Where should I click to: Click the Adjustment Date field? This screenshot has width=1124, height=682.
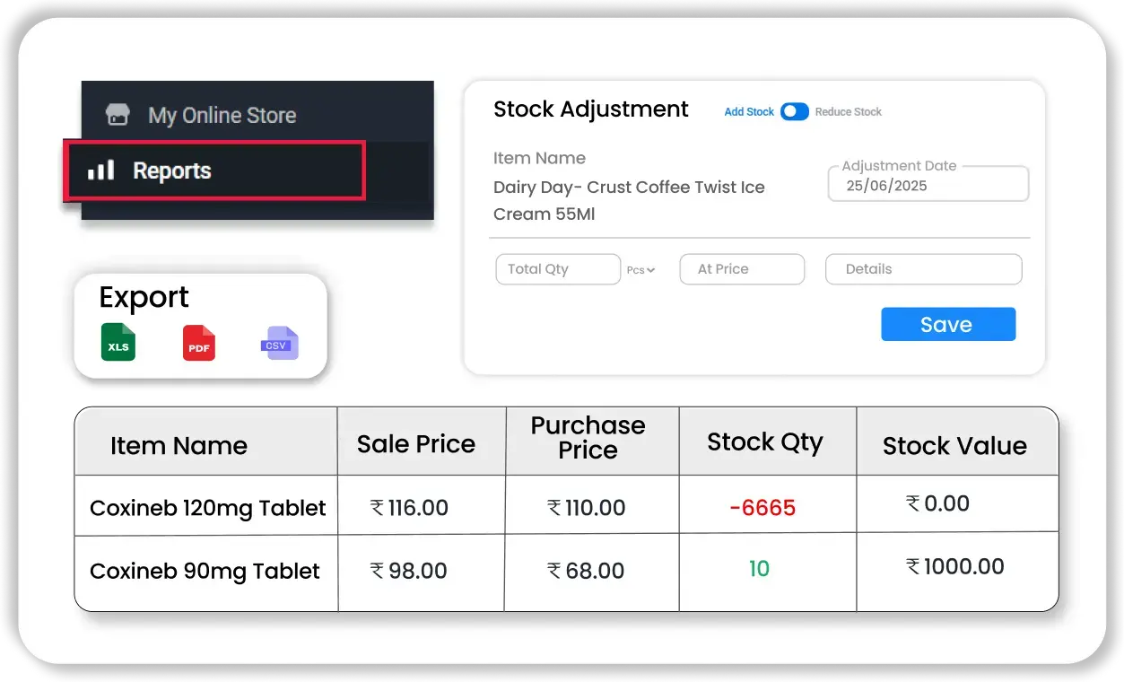pos(928,183)
